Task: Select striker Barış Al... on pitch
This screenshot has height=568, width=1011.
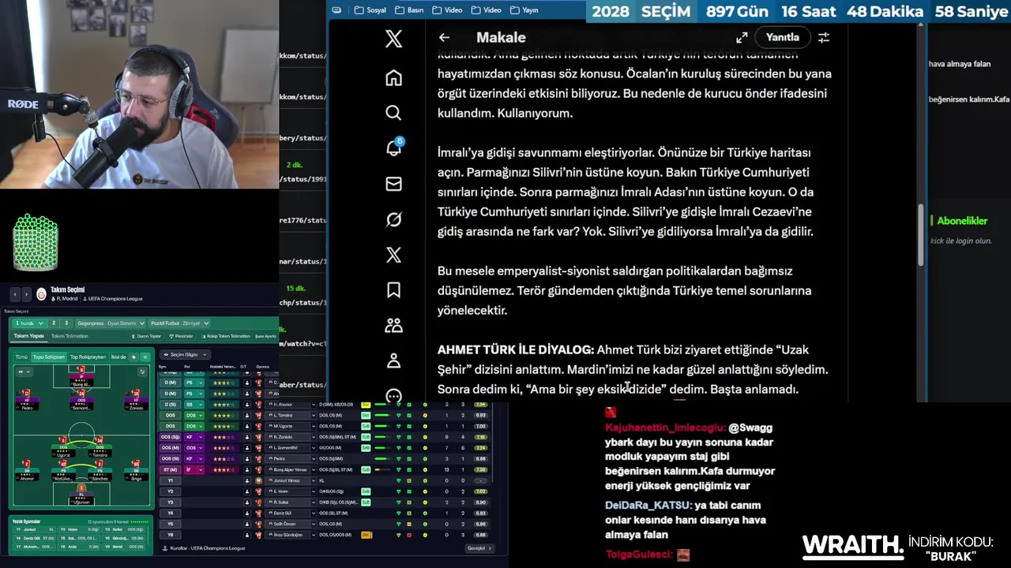Action: click(x=81, y=377)
